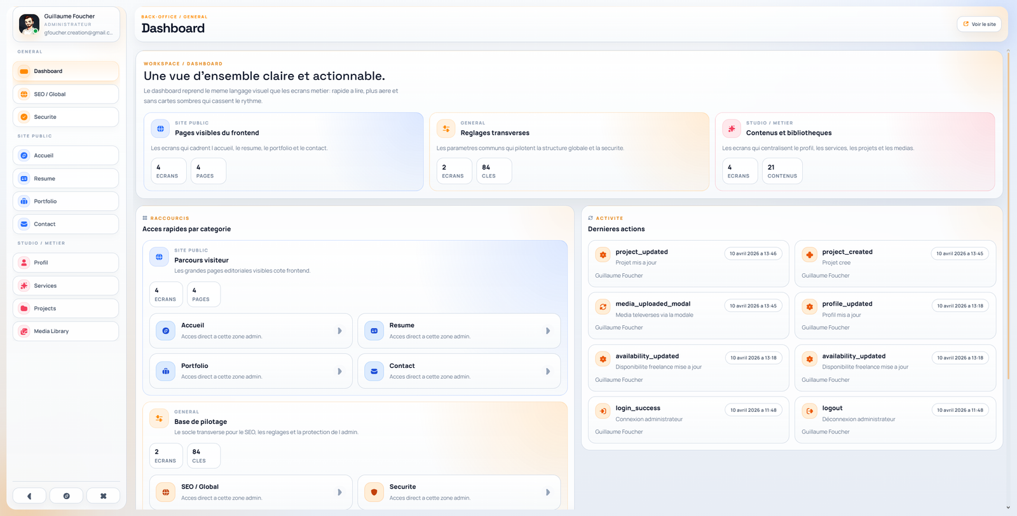The image size is (1017, 516).
Task: Click the X icon button in sidebar footer
Action: [x=103, y=496]
